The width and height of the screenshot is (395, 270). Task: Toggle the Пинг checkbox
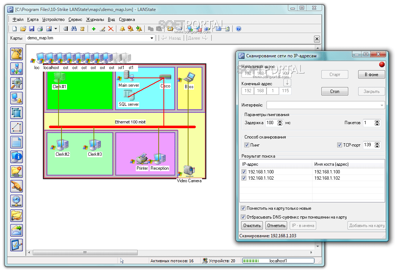point(247,145)
